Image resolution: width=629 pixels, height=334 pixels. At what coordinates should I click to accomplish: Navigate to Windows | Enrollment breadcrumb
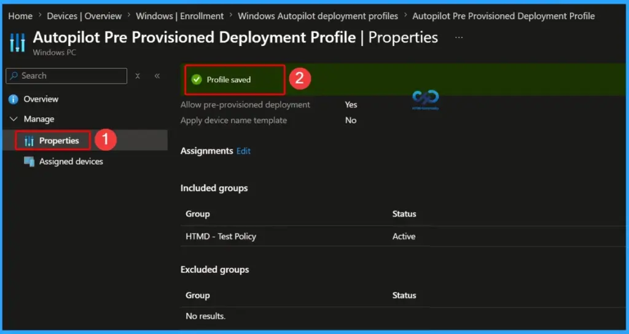[180, 17]
